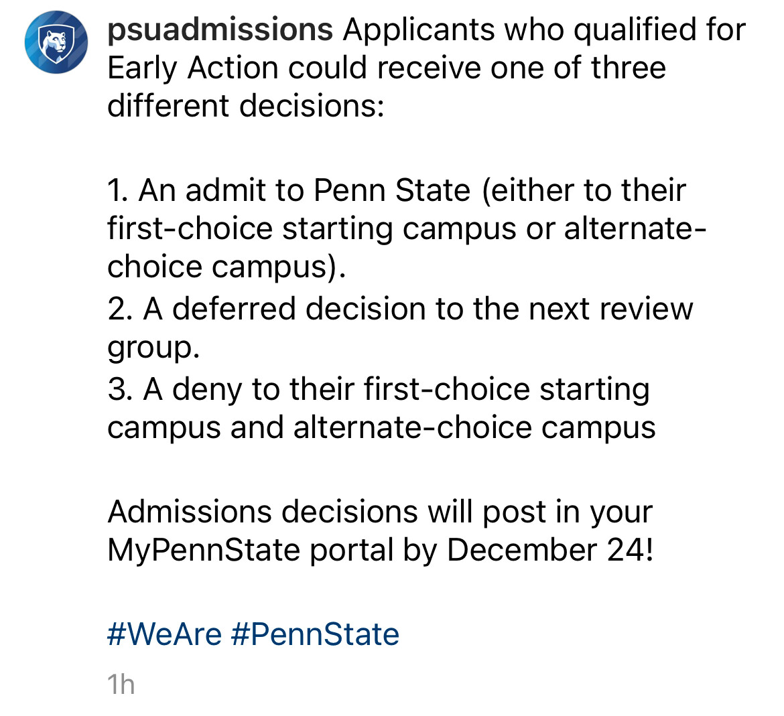
Task: Click the 'choice campus).' text
Action: click(x=226, y=267)
